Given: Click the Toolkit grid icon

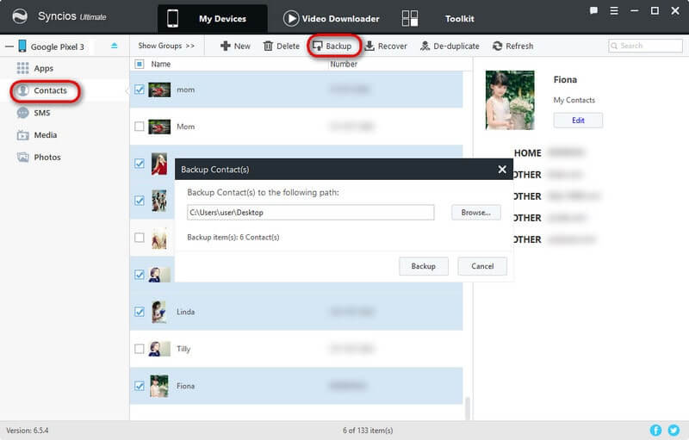Looking at the screenshot, I should [x=410, y=18].
